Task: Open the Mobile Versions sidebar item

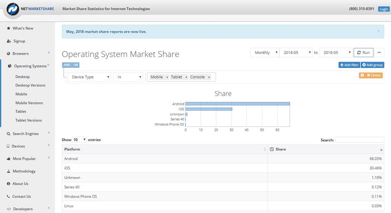Action: coord(29,103)
